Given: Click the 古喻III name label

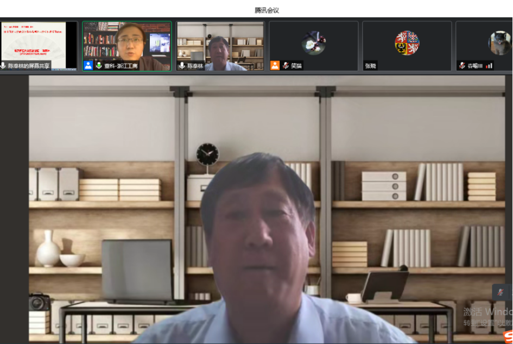Looking at the screenshot, I should coord(474,66).
